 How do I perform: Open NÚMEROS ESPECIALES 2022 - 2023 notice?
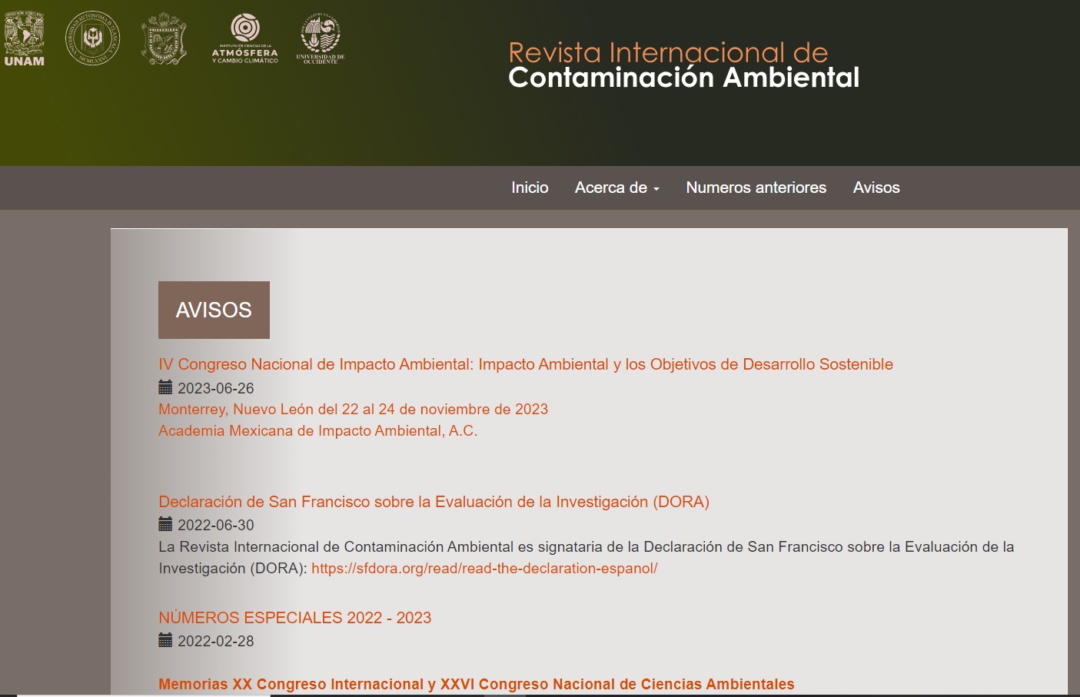click(x=294, y=618)
